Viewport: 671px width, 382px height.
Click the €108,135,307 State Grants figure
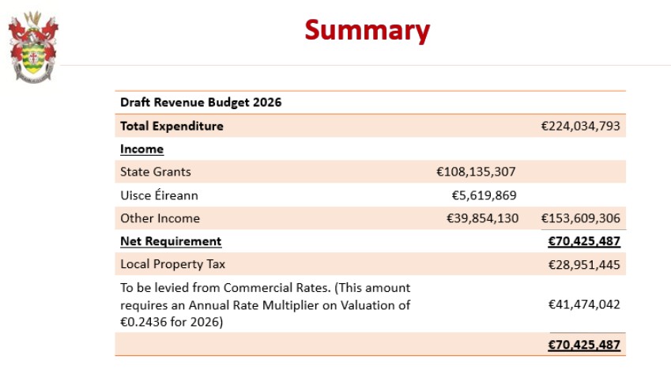pos(476,172)
